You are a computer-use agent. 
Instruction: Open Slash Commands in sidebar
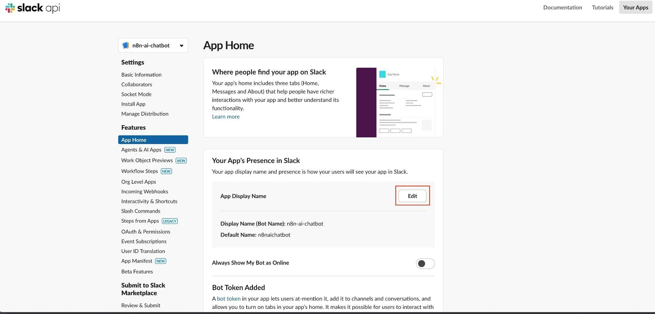(x=140, y=211)
